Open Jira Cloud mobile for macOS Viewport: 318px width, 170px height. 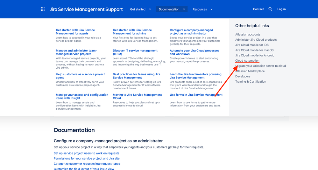254,50
